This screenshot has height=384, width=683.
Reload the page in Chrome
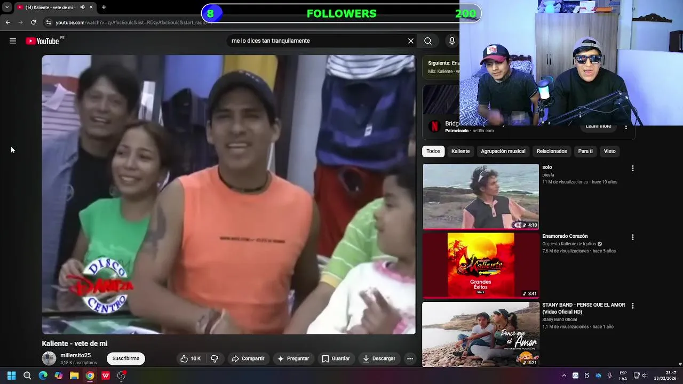coord(33,22)
